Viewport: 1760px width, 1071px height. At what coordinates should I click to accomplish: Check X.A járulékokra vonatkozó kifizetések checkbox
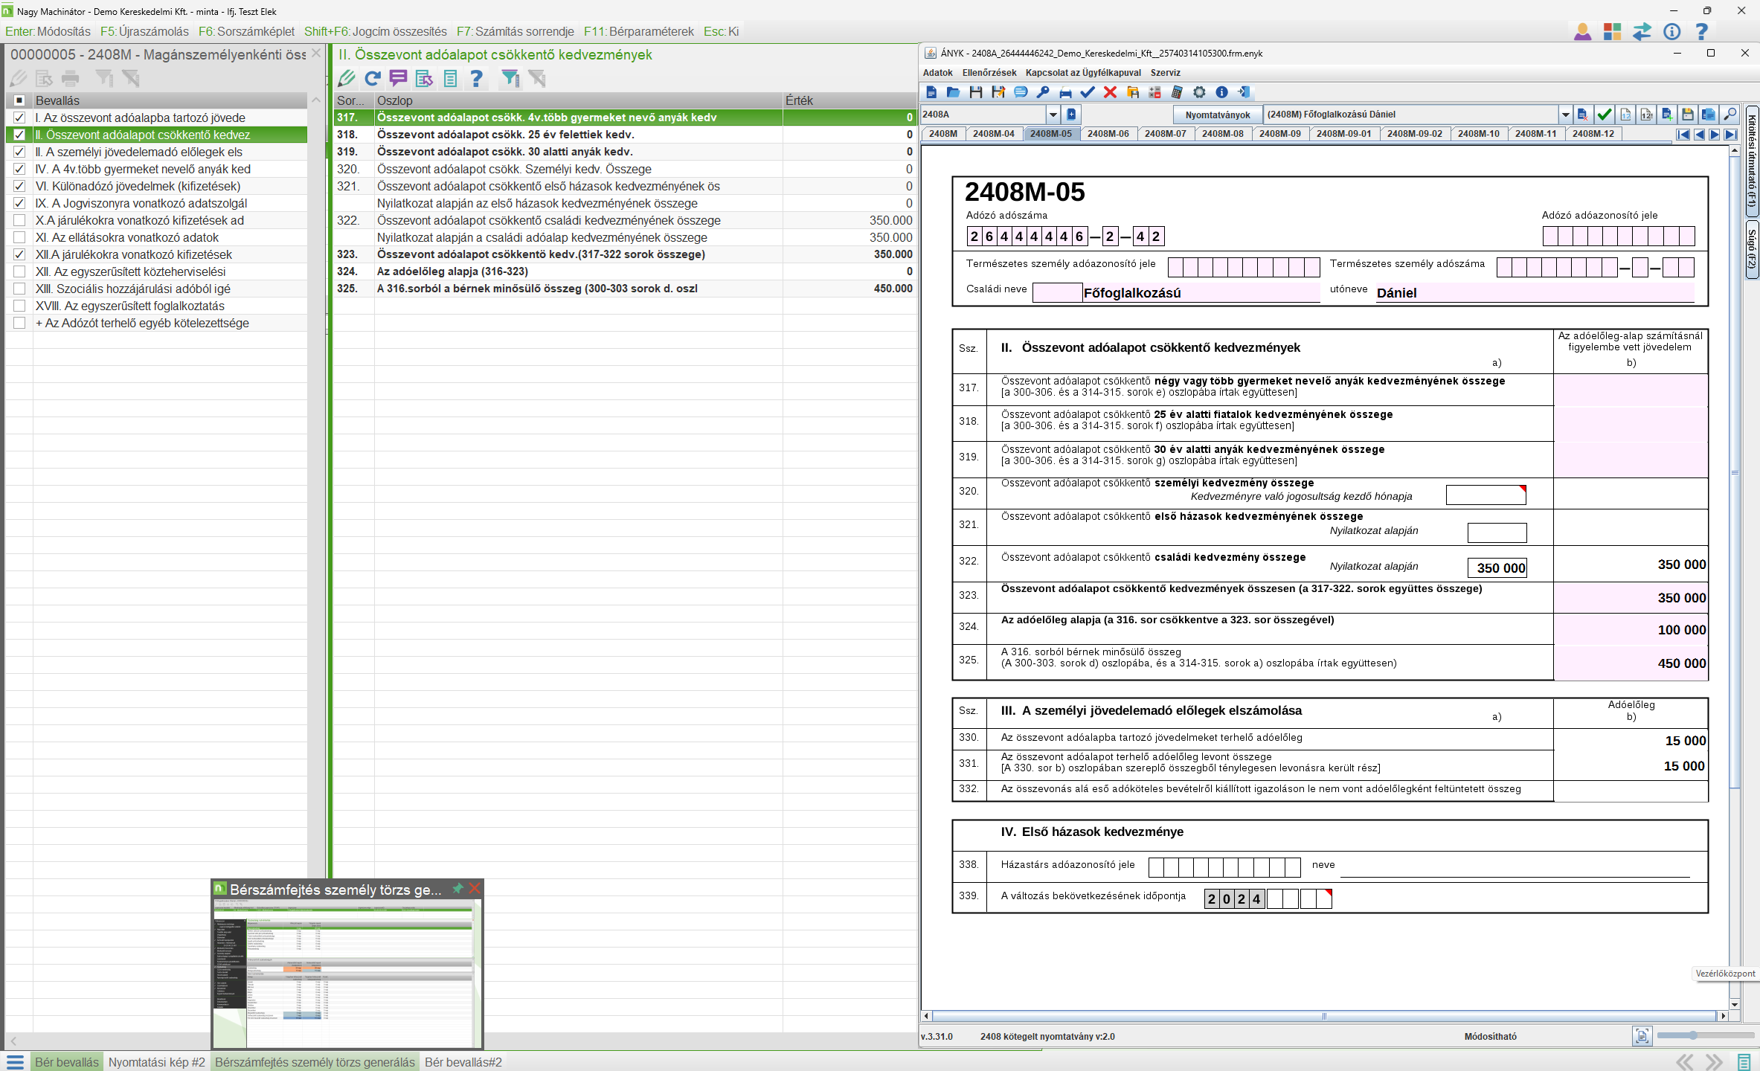(19, 220)
